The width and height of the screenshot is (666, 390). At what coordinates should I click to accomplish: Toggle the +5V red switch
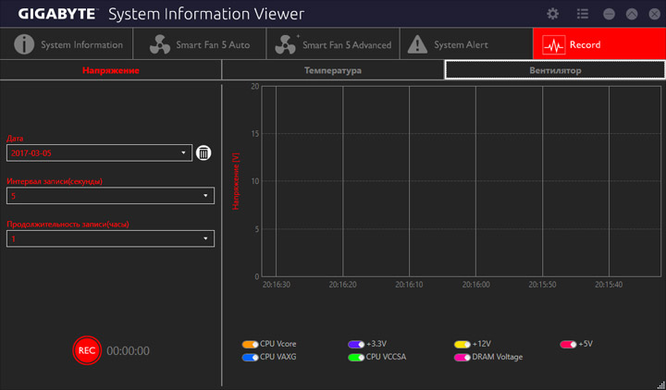pyautogui.click(x=568, y=344)
